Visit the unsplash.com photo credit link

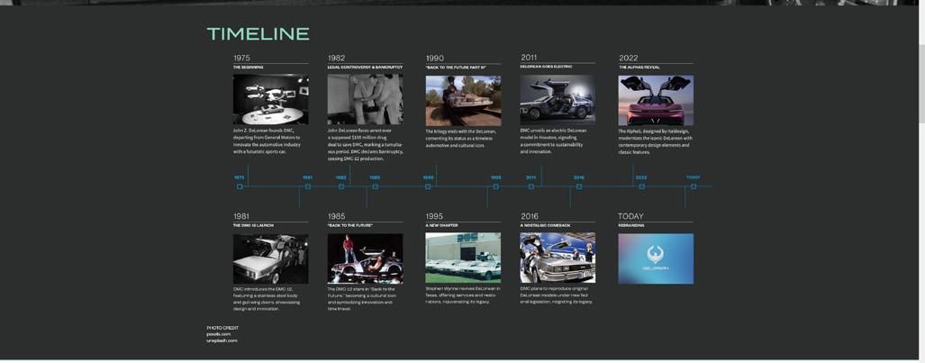(x=222, y=340)
